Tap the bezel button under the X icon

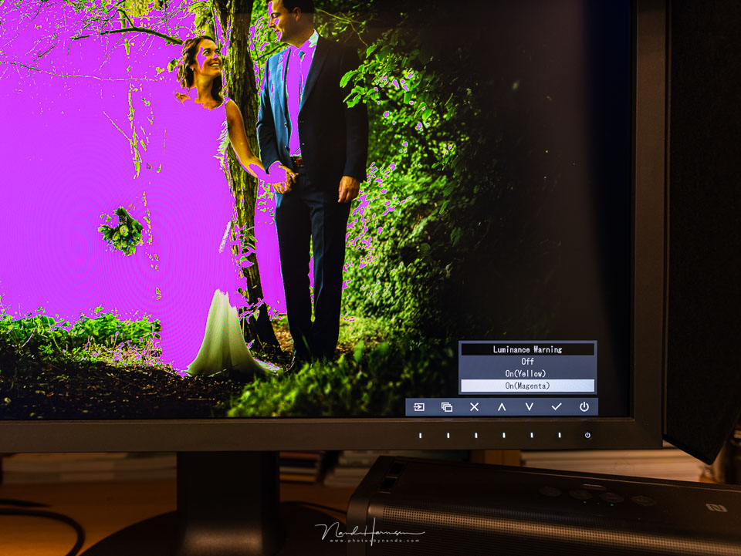point(476,435)
